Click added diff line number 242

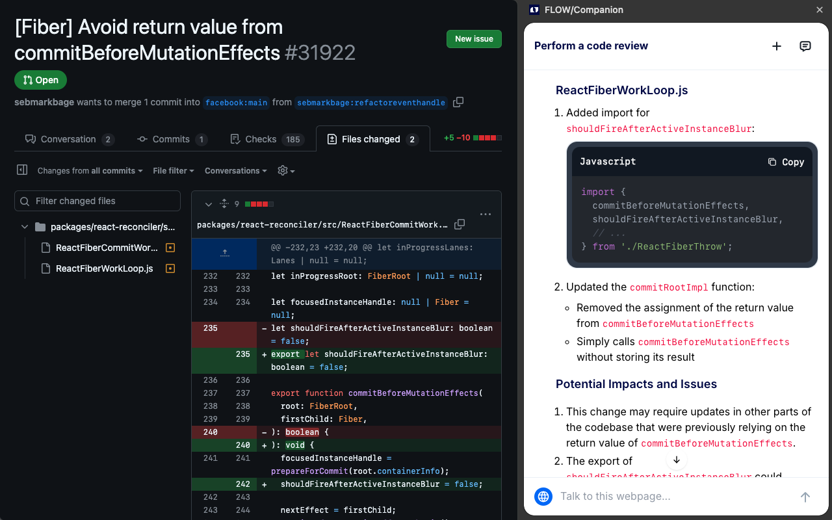pos(243,484)
